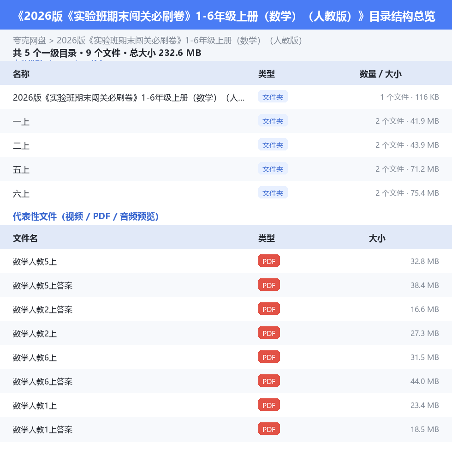
Task: Click the summary line 共 5 个一级目录
Action: click(x=107, y=53)
